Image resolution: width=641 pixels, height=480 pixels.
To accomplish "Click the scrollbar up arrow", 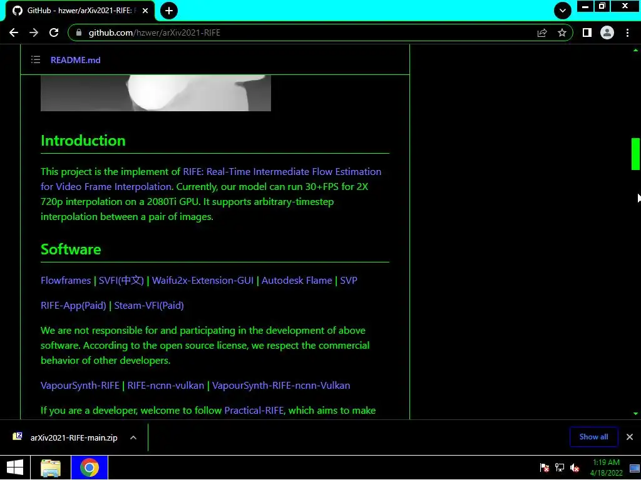I will pos(635,50).
